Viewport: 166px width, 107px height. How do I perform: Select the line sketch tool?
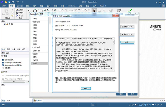(x=29, y=11)
